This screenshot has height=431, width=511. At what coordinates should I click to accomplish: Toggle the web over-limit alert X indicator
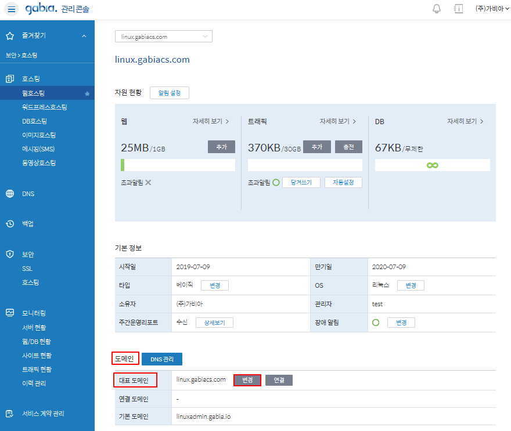tap(148, 182)
